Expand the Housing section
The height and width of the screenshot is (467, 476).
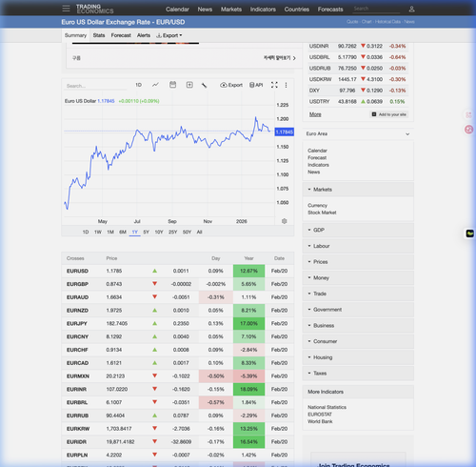(358, 357)
